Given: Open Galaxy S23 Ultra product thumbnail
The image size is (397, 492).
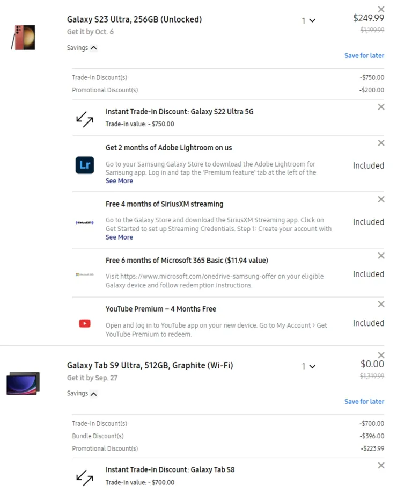Looking at the screenshot, I should coord(23,38).
